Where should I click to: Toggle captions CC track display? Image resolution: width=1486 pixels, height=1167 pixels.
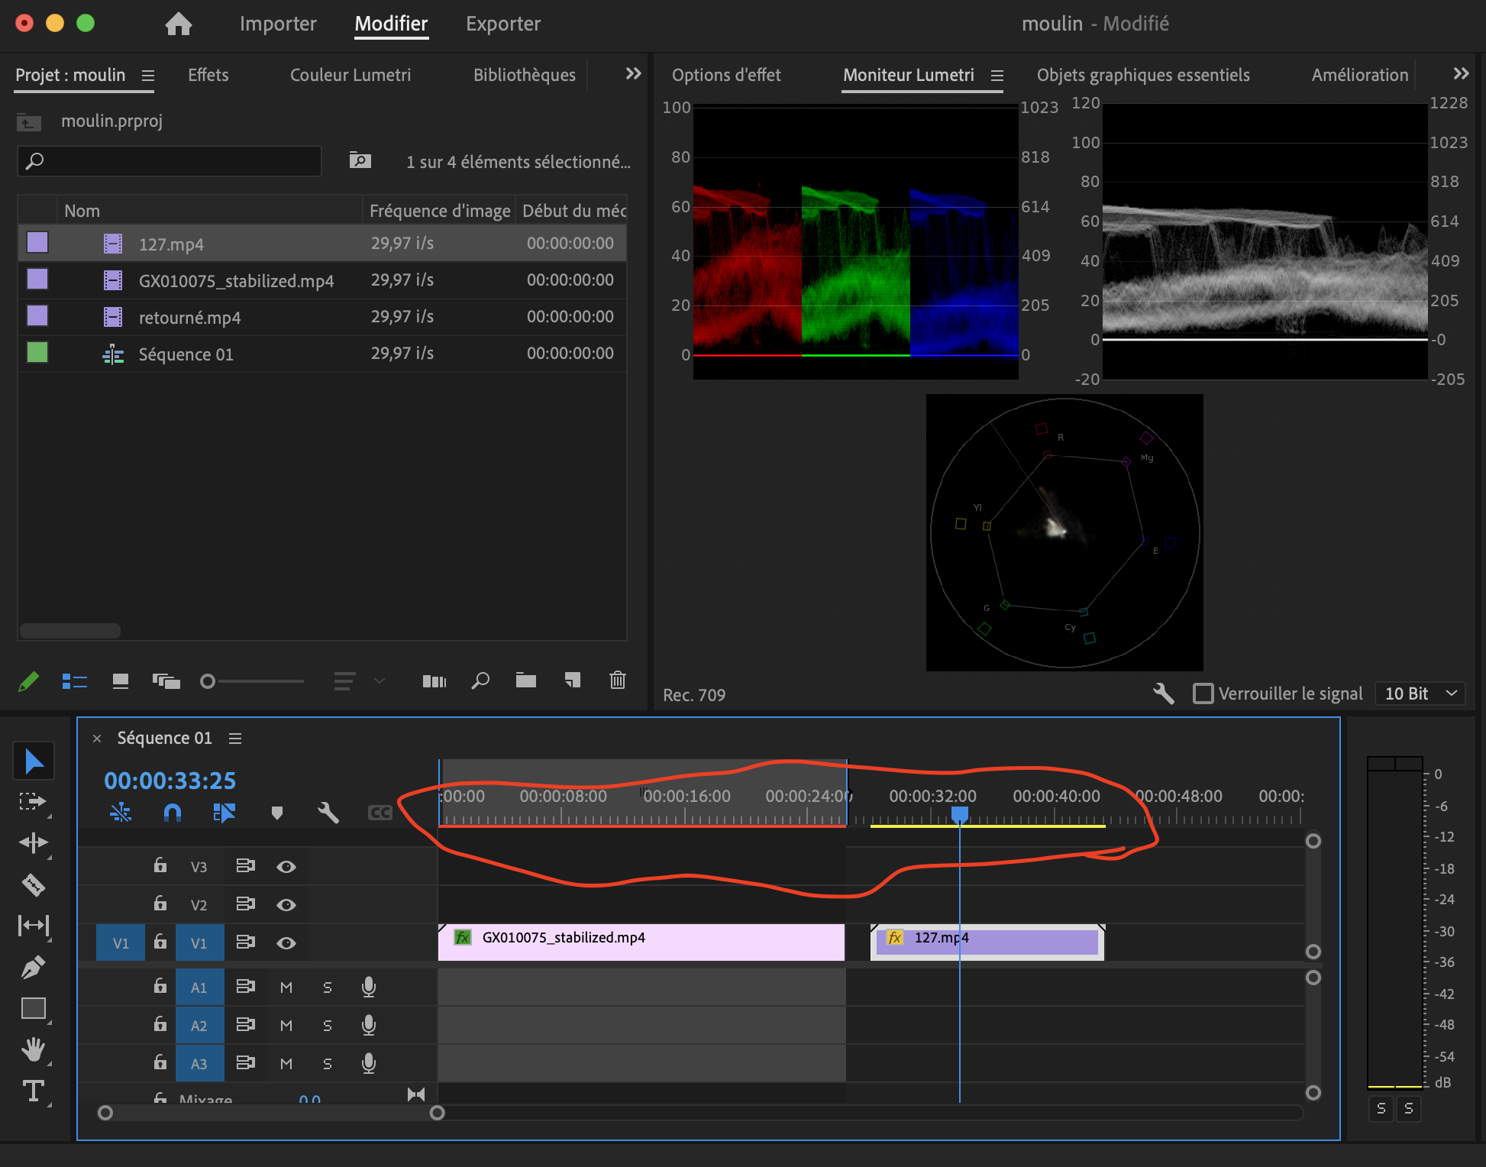click(x=380, y=813)
